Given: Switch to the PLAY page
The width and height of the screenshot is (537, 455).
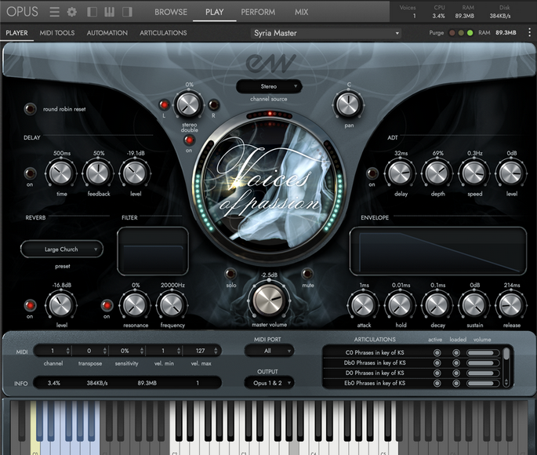Looking at the screenshot, I should click(214, 12).
